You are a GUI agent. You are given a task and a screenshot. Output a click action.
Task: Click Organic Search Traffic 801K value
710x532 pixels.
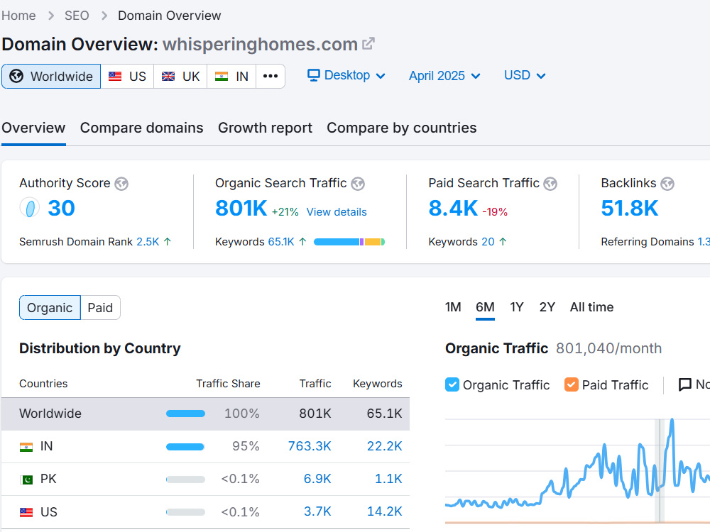pos(241,208)
